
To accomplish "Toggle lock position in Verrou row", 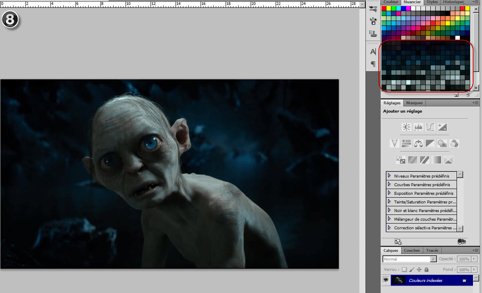I will [x=419, y=270].
